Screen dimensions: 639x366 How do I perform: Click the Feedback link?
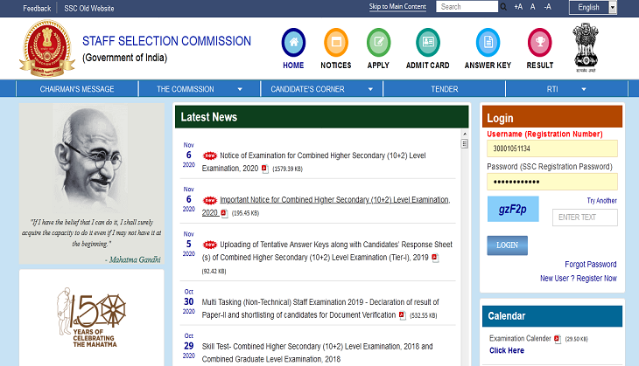(37, 8)
